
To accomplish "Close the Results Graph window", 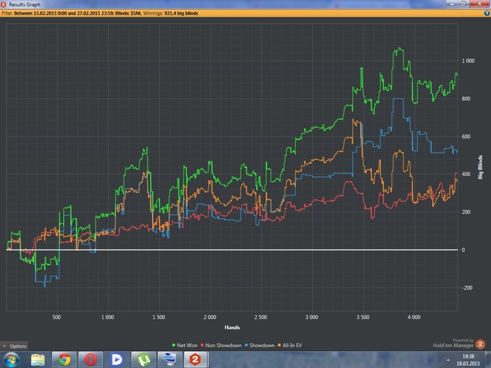I will pos(479,4).
